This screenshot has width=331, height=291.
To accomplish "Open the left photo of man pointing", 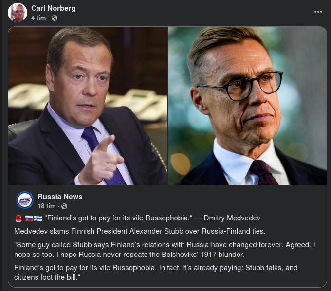I will pos(88,106).
